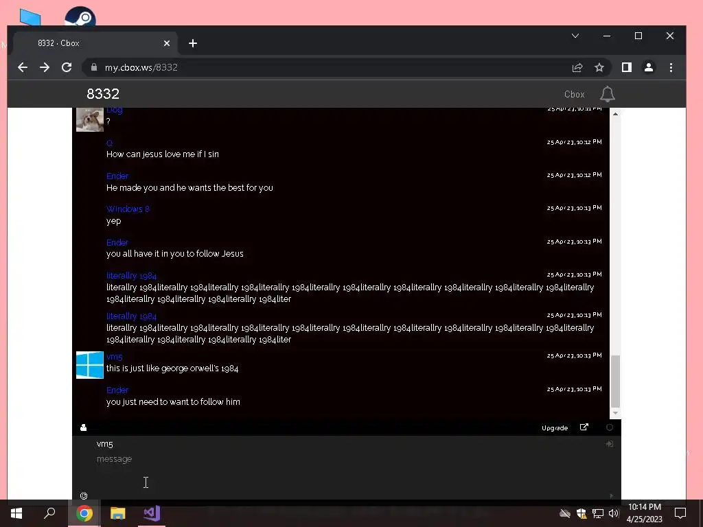Click the round status indicator beside pop-out

[x=610, y=428]
